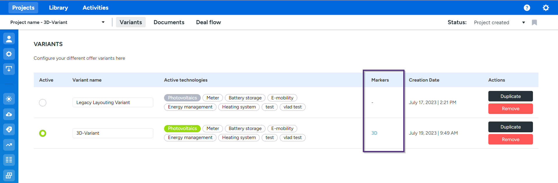The width and height of the screenshot is (558, 183).
Task: Click the help question mark icon
Action: coord(527,8)
